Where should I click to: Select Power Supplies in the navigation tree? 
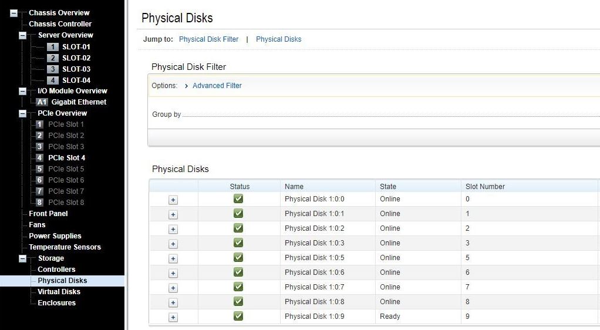point(55,236)
